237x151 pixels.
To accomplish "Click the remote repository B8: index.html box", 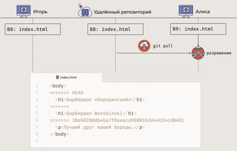I will 115,29.
